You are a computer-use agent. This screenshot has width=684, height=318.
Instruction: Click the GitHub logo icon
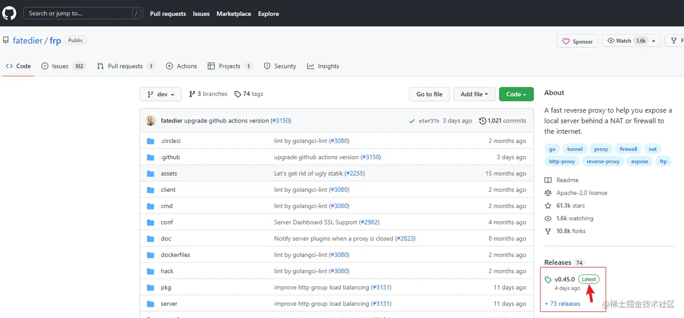(9, 13)
